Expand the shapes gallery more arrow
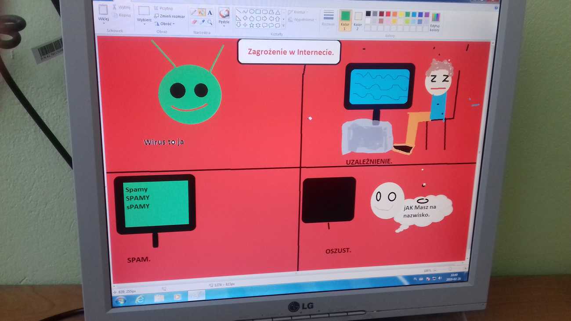The height and width of the screenshot is (321, 571). click(283, 26)
